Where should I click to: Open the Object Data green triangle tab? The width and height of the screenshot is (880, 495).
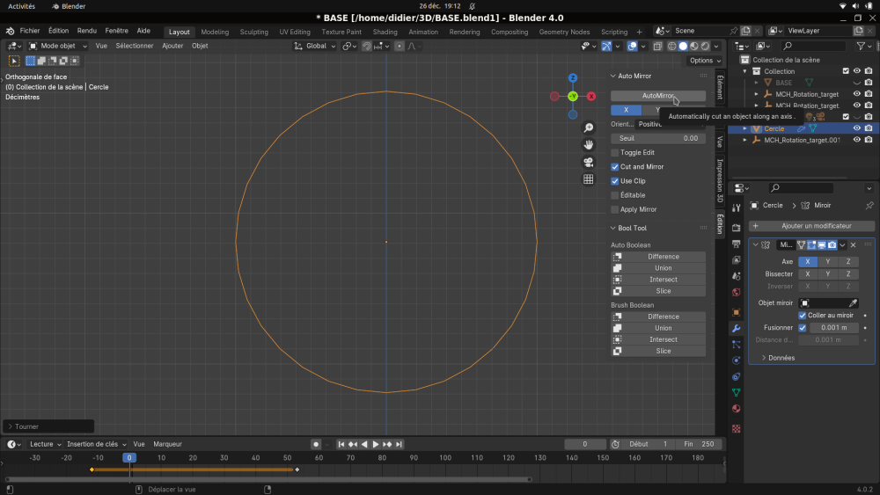point(737,392)
